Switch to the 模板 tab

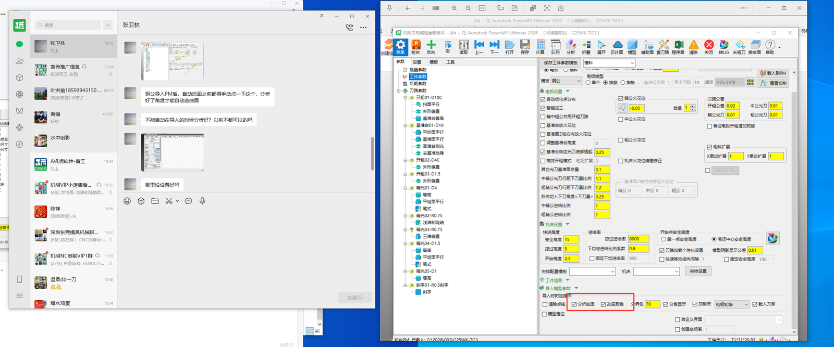(x=434, y=62)
